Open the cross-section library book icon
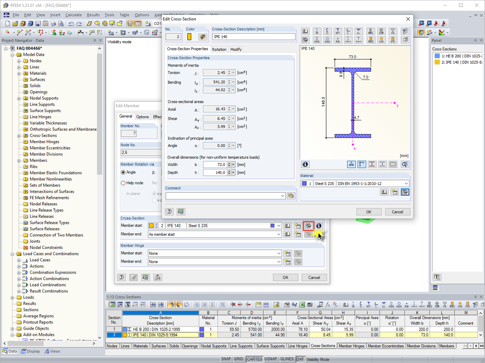The height and width of the screenshot is (363, 485). [305, 31]
